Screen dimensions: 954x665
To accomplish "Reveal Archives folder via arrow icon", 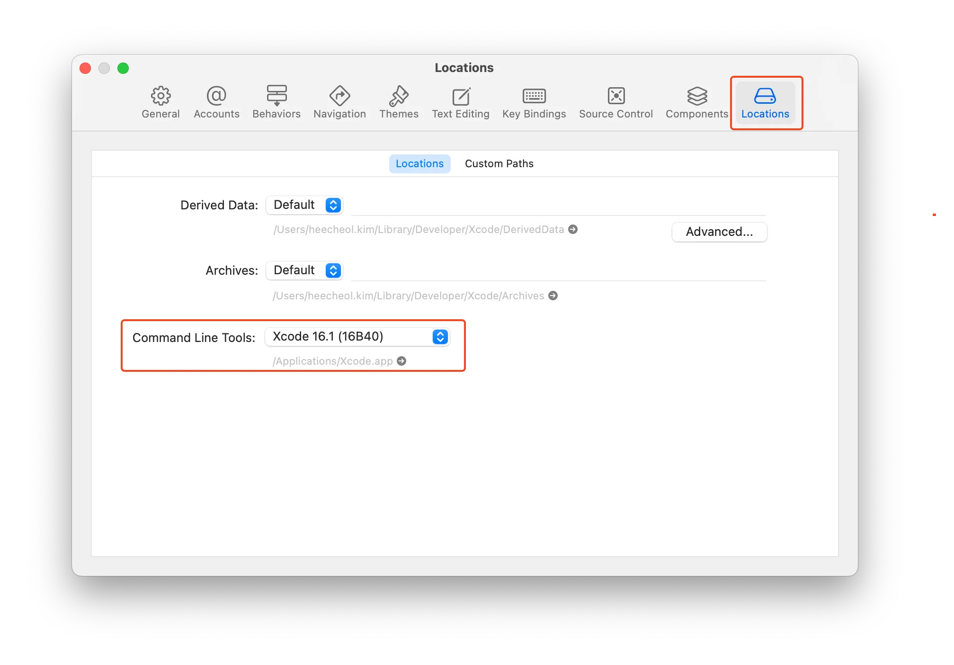I will pyautogui.click(x=553, y=296).
